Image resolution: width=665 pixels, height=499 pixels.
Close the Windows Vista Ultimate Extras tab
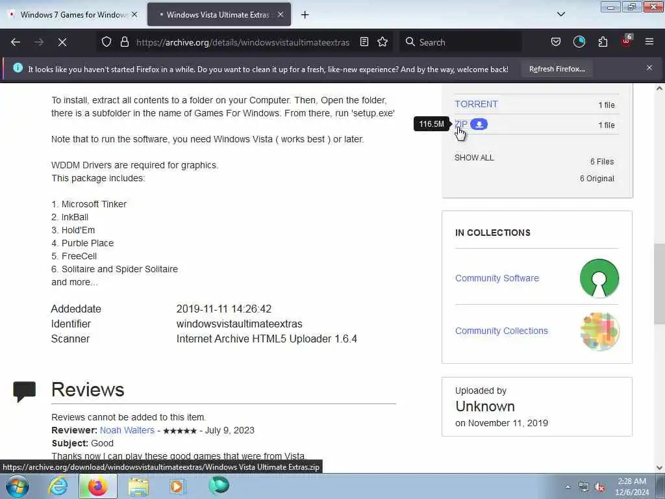281,14
